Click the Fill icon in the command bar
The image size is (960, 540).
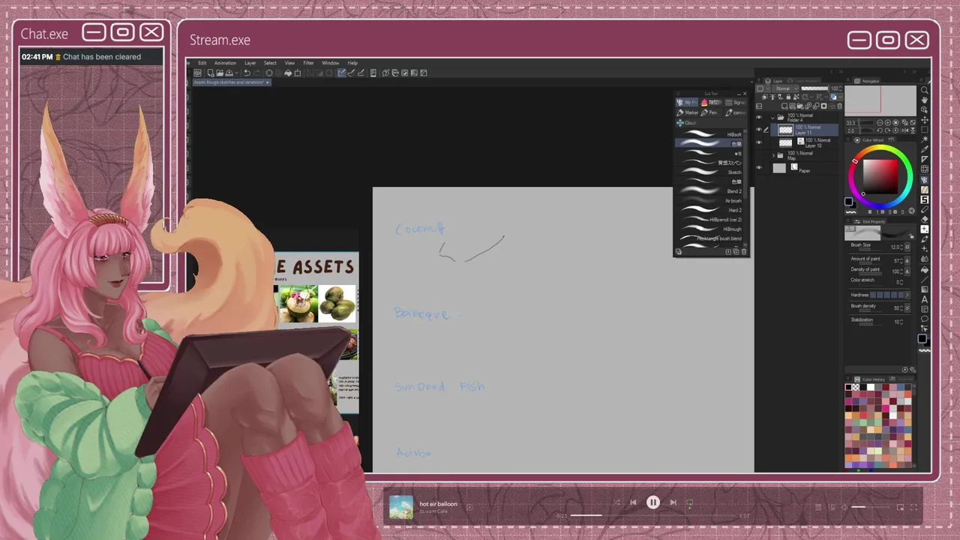coord(288,73)
